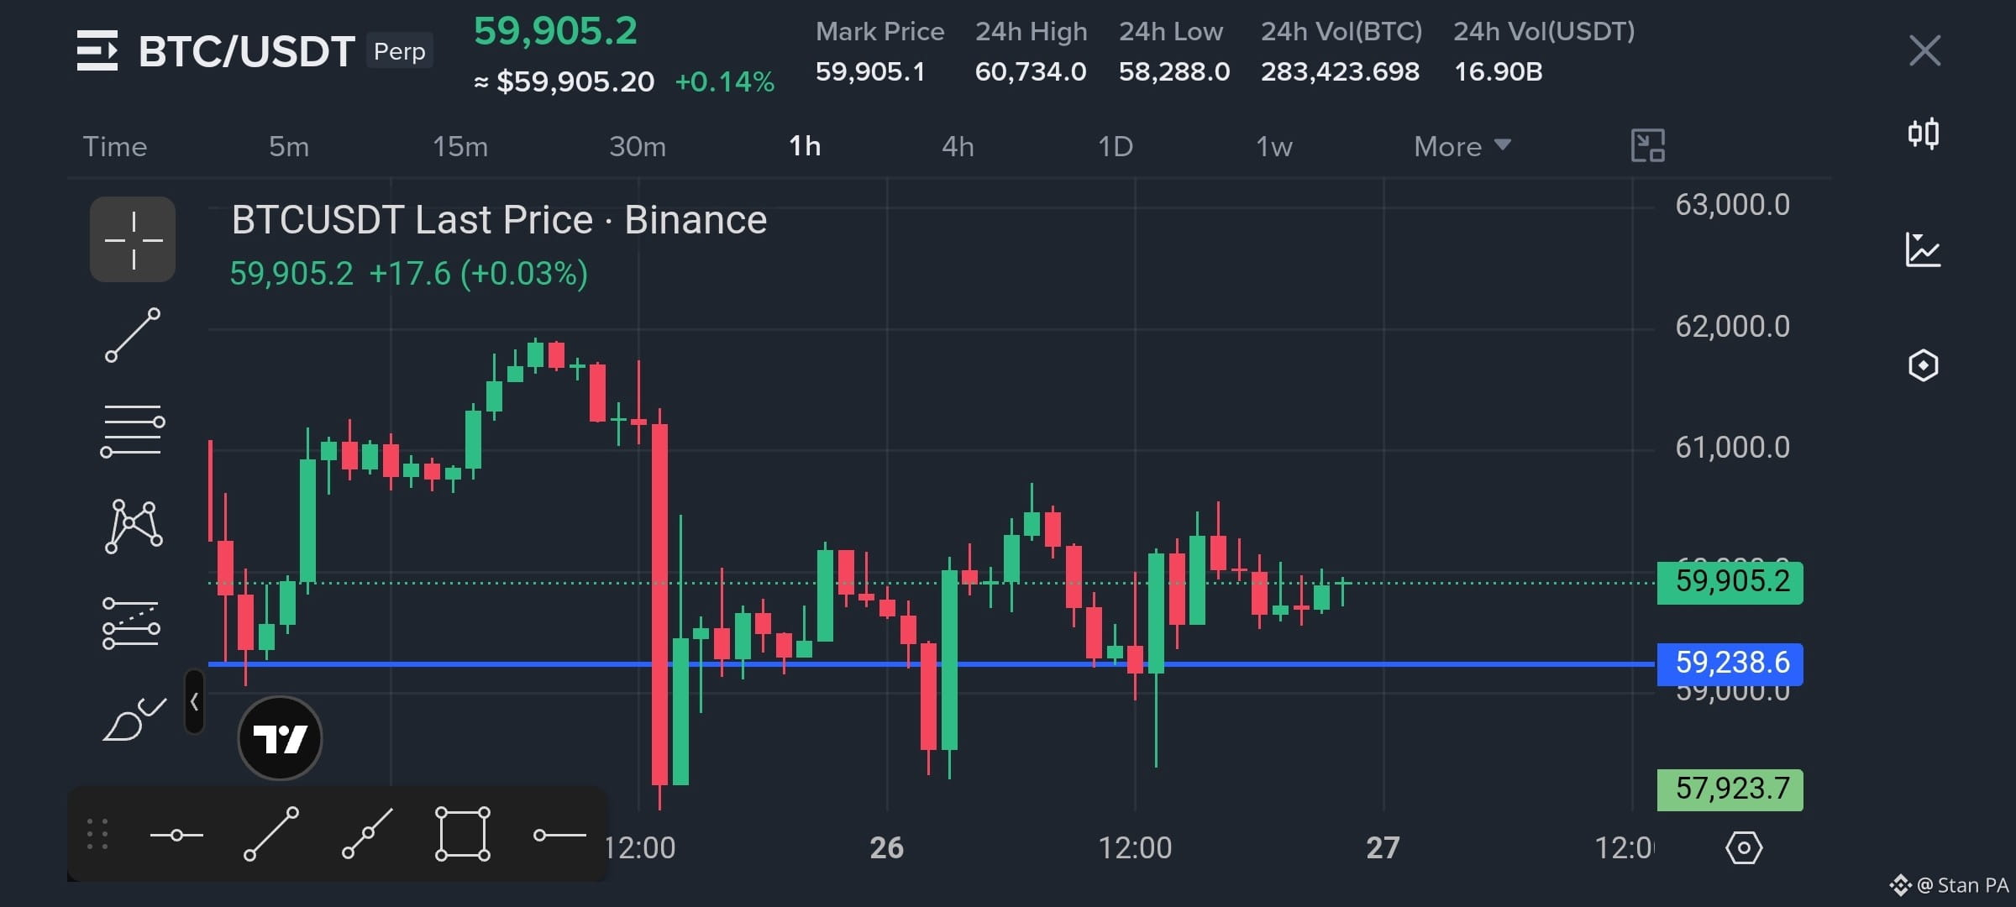Click the 61,000.0 price axis label
Viewport: 2016px width, 907px height.
[x=1732, y=448]
